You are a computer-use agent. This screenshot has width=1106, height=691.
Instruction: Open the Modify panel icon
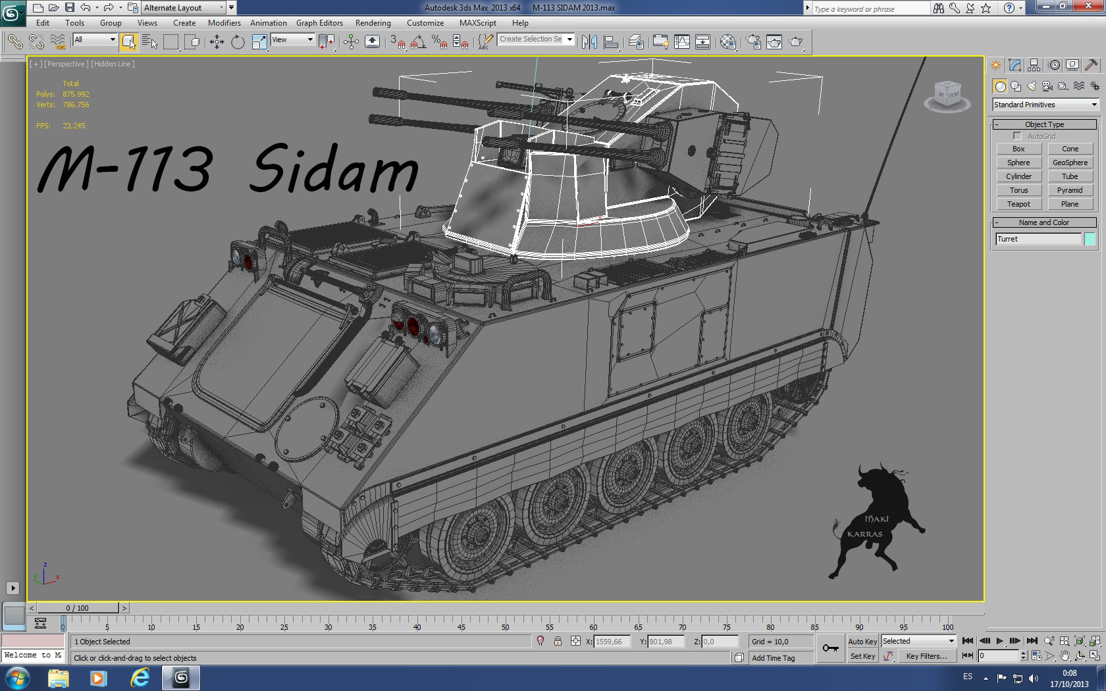(x=1015, y=64)
